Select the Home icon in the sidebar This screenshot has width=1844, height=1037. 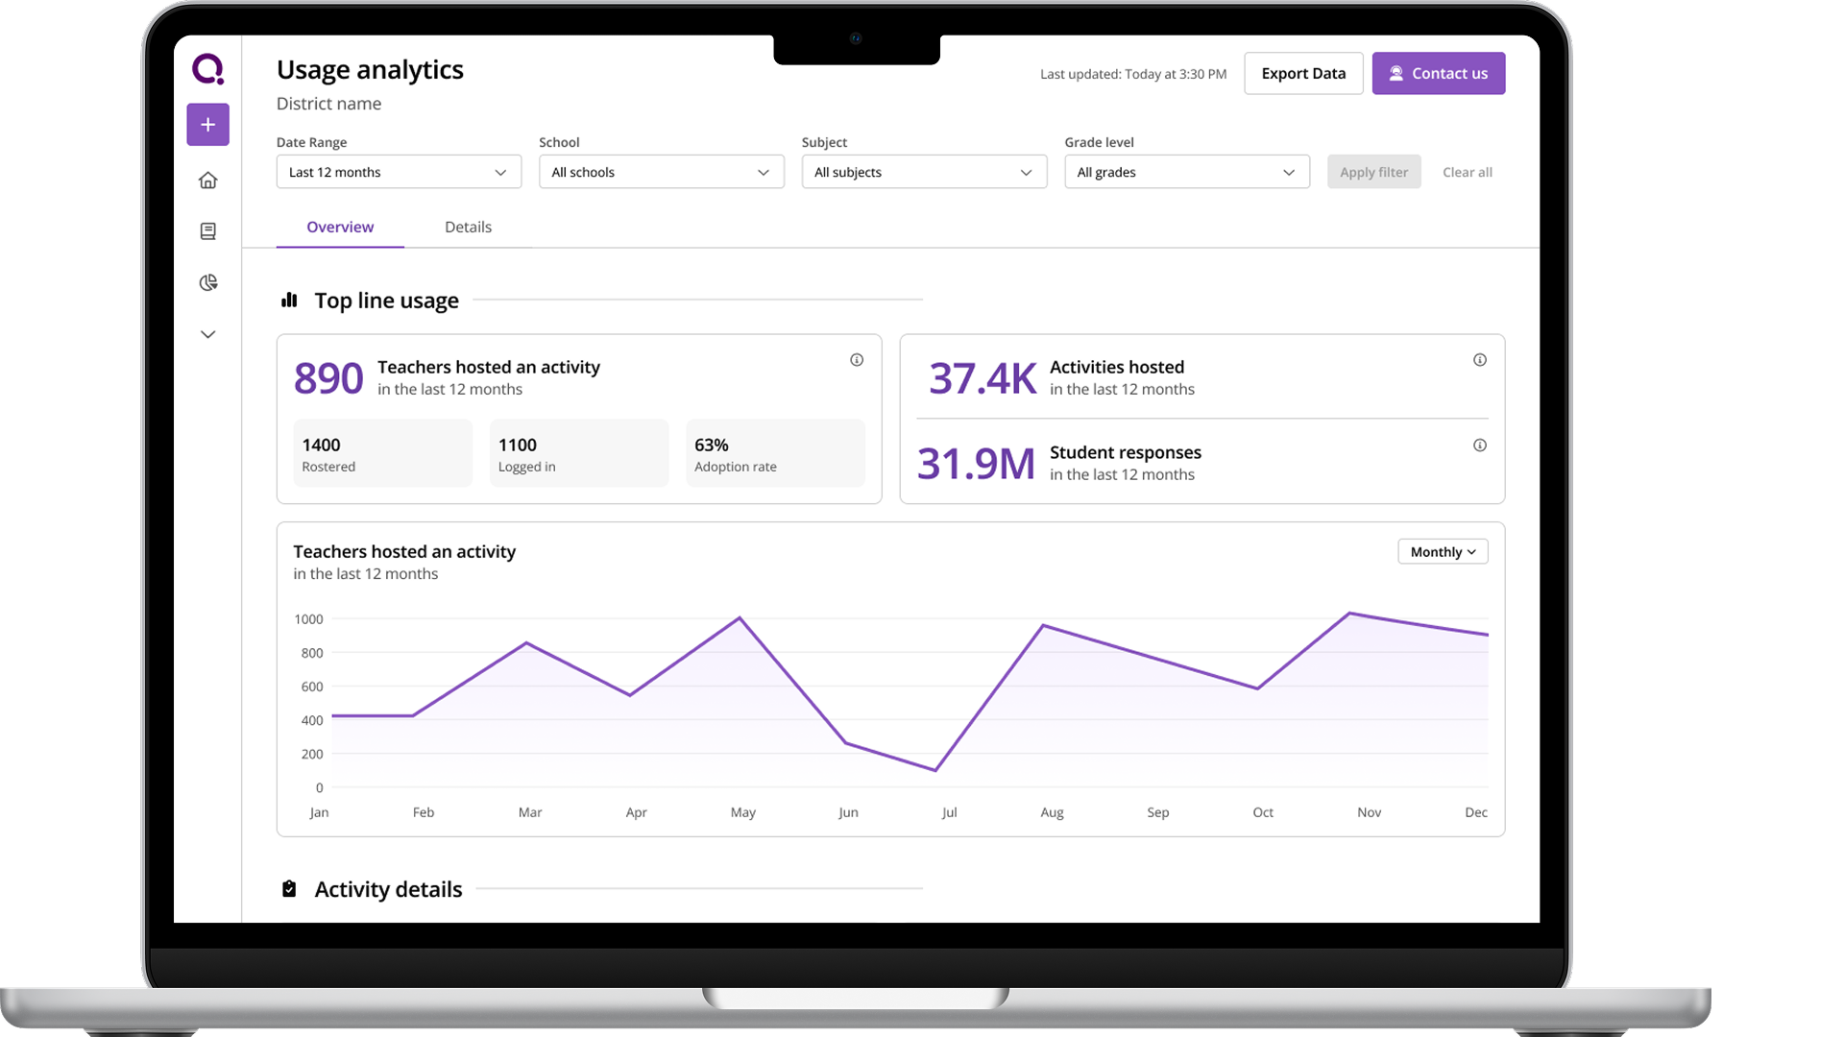207,180
